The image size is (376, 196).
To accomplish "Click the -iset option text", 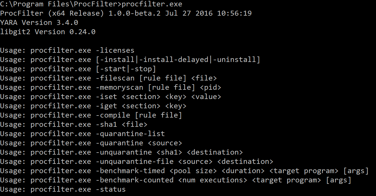I will (106, 97).
